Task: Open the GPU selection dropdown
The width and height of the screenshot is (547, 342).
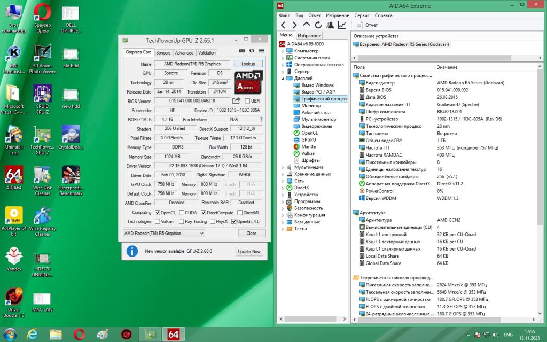Action: pos(164,233)
